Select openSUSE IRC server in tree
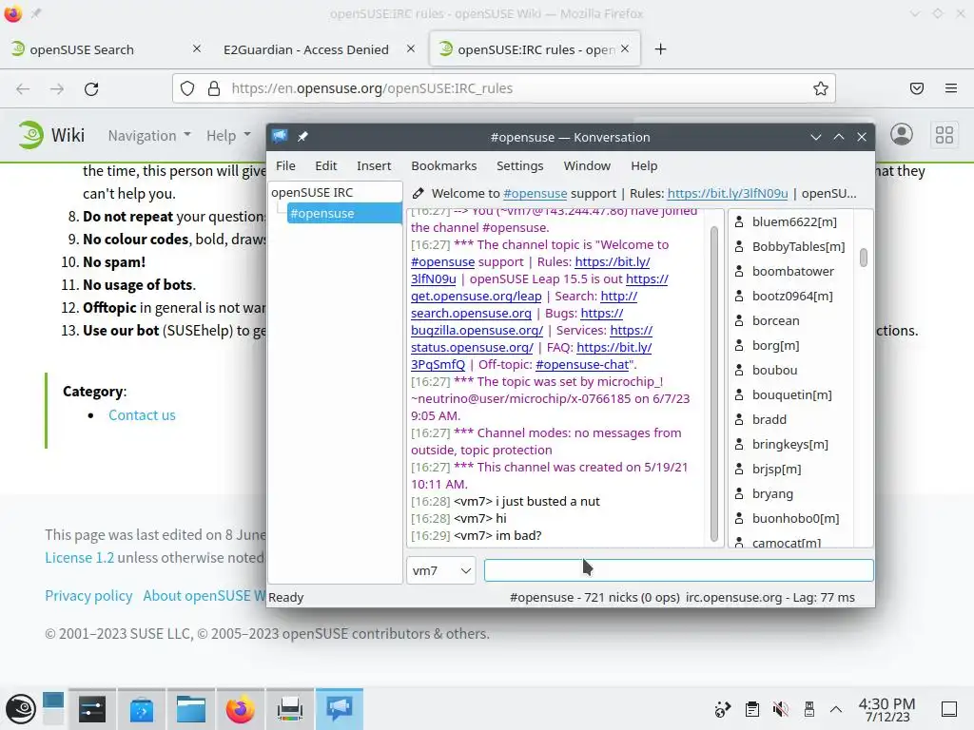Screen dimensions: 974x730 (312, 192)
